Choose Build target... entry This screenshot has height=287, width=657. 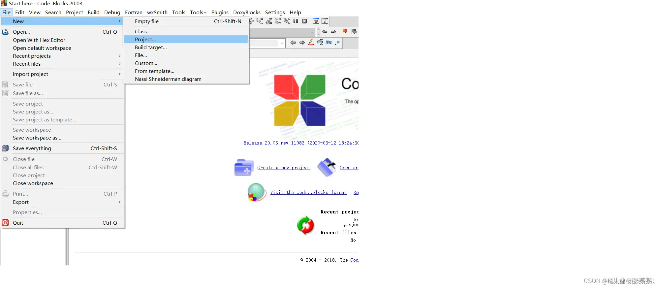[186, 47]
